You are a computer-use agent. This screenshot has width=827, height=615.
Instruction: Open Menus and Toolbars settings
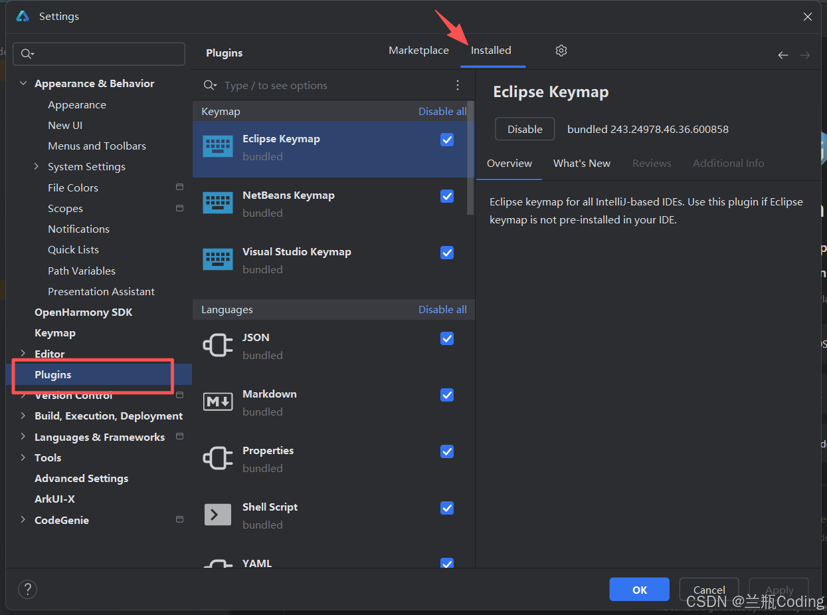coord(97,146)
